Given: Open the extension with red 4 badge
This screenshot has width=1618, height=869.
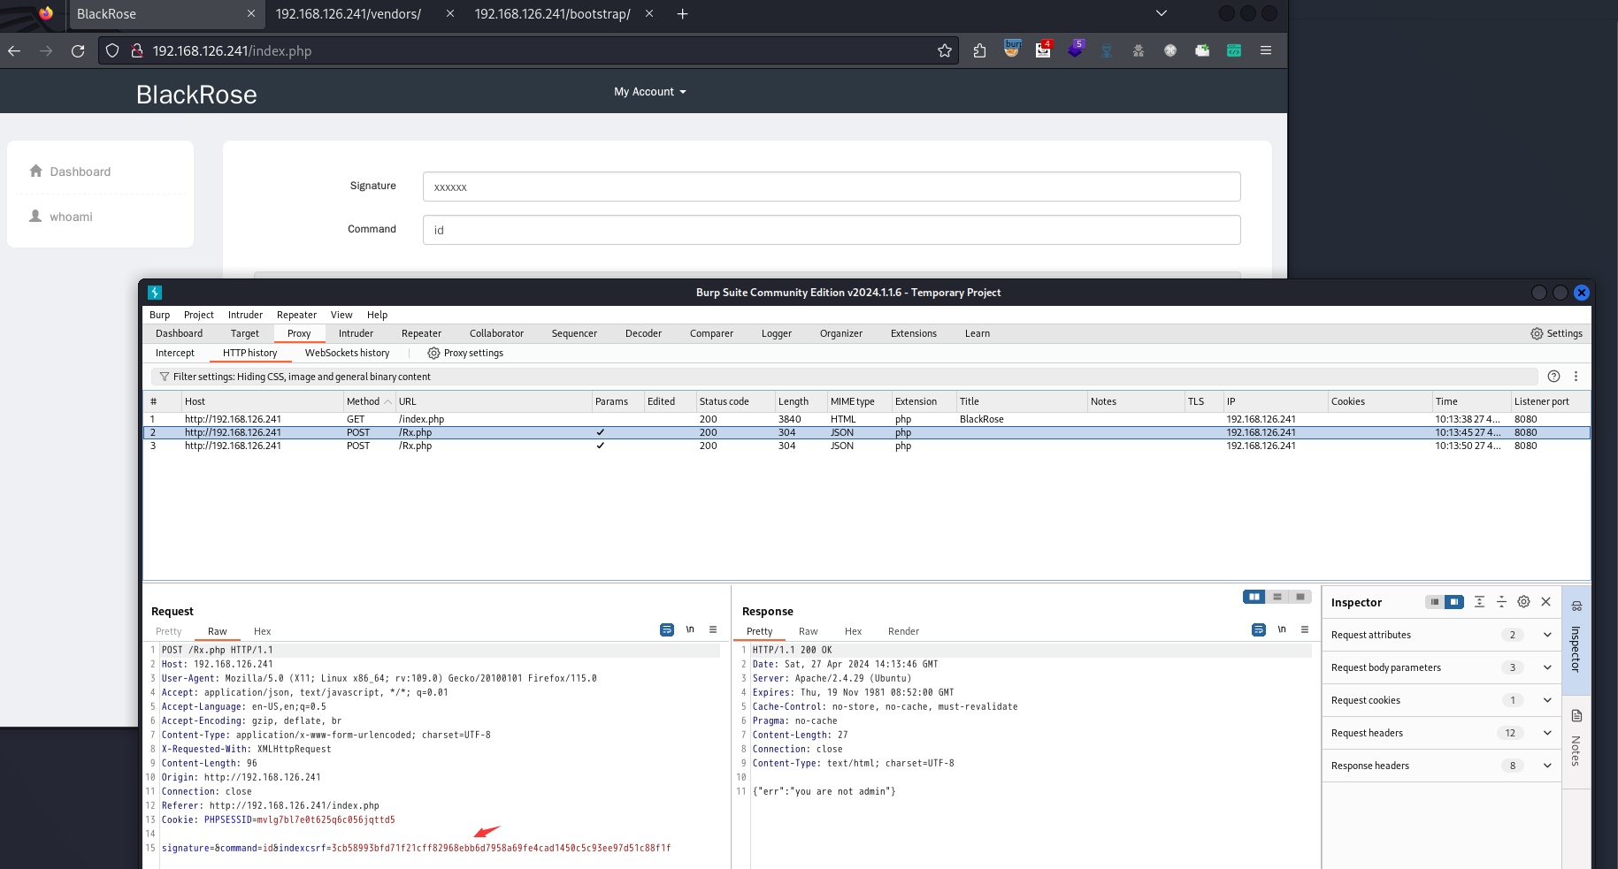Looking at the screenshot, I should tap(1044, 50).
